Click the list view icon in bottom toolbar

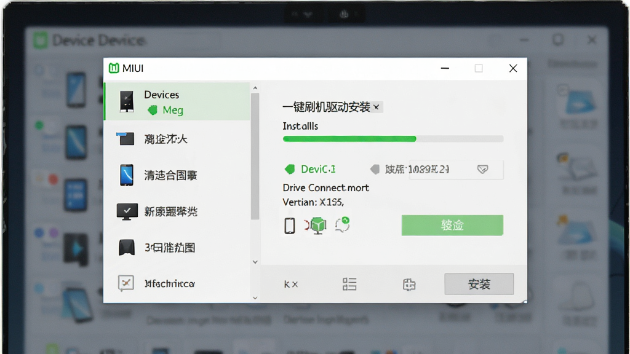(349, 284)
